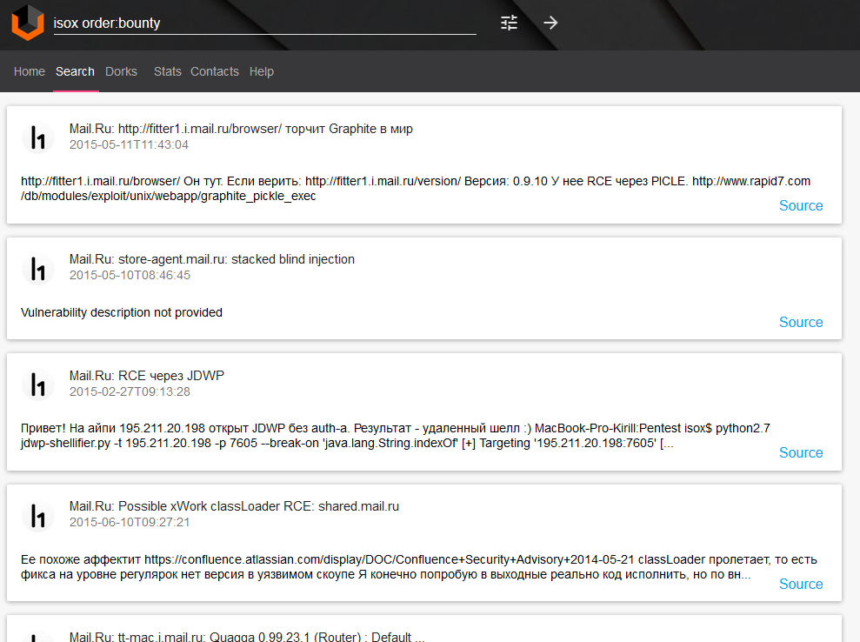Open the 'tt-mac.i.mail.ru: Quagga' report title
The image size is (860, 642).
click(247, 637)
